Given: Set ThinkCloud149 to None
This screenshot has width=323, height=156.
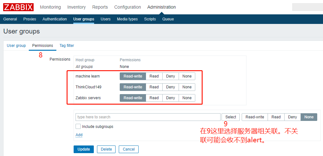Looking at the screenshot, I should click(187, 87).
